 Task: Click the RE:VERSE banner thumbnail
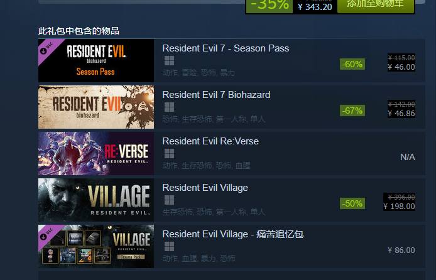click(x=96, y=153)
